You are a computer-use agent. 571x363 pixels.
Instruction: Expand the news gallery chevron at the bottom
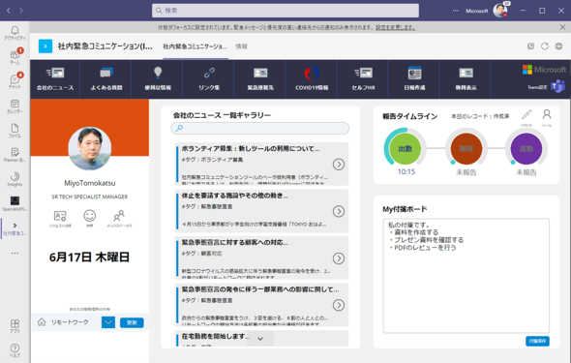260,339
